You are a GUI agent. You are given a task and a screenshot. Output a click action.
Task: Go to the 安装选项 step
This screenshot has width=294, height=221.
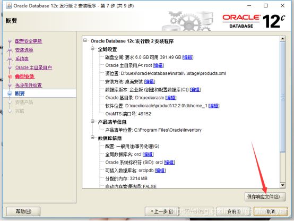(x=24, y=50)
